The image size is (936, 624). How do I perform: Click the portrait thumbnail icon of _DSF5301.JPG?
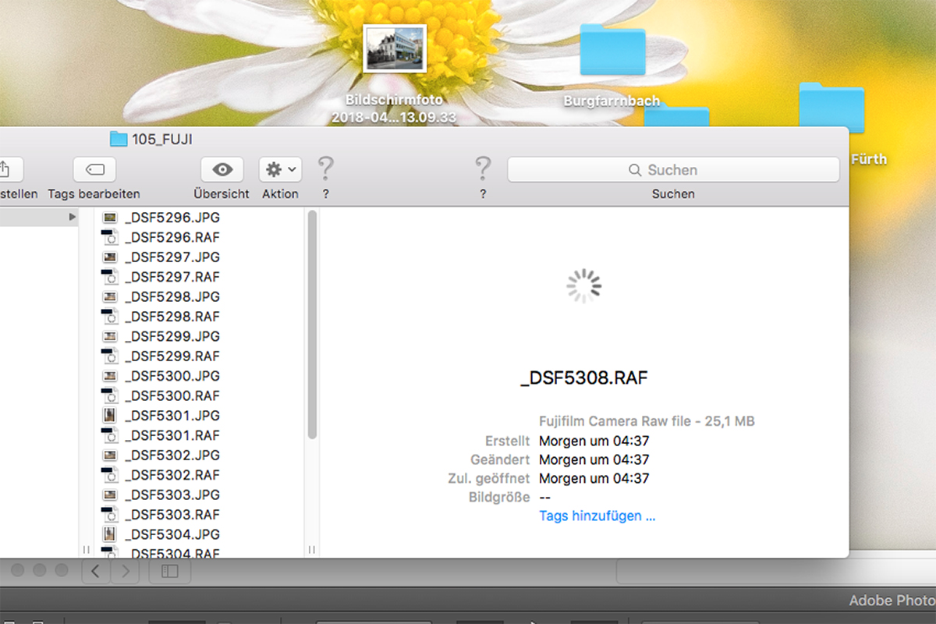[x=110, y=416]
